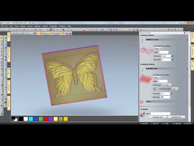The image size is (194, 146).
Task: Toggle the first highlighted relief display button
Action: 39,33
